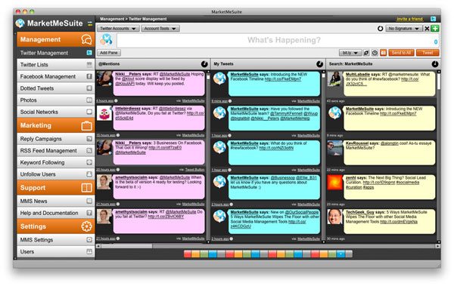The height and width of the screenshot is (286, 454).
Task: Select the Management section header
Action: tap(55, 39)
